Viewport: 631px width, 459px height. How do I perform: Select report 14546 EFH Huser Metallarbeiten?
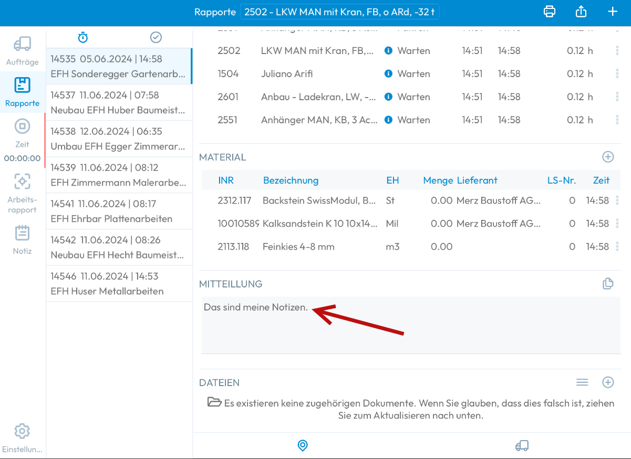pos(119,284)
